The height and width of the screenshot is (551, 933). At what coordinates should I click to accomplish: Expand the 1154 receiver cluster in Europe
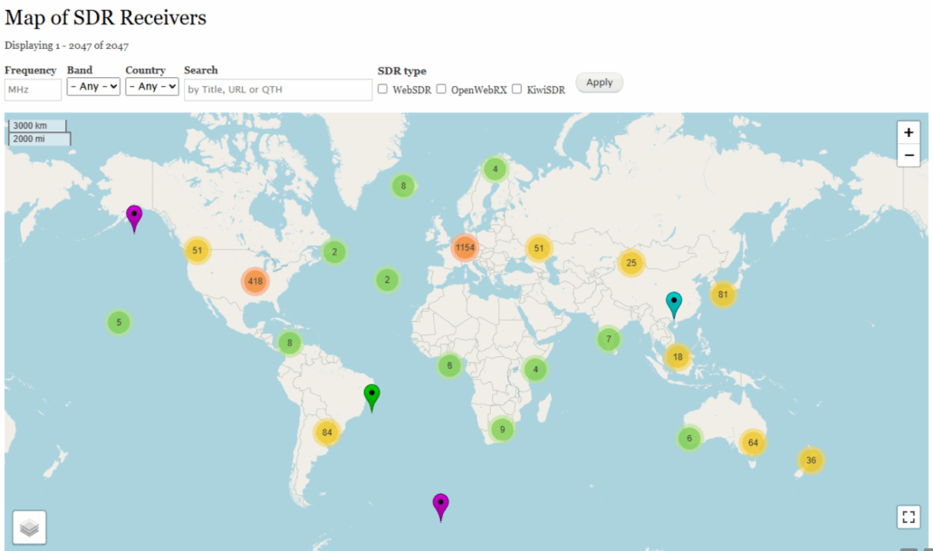pyautogui.click(x=465, y=247)
